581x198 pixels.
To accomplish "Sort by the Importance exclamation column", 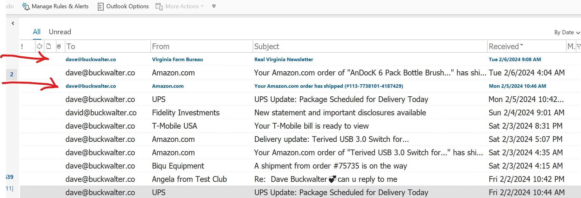I will 22,47.
